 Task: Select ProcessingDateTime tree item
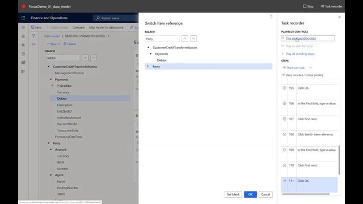click(x=68, y=137)
